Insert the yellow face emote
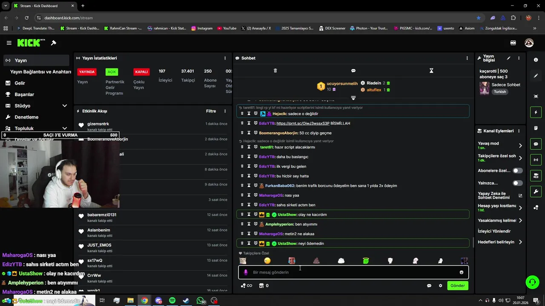Viewport: 545px width, 306px height. pos(267,261)
